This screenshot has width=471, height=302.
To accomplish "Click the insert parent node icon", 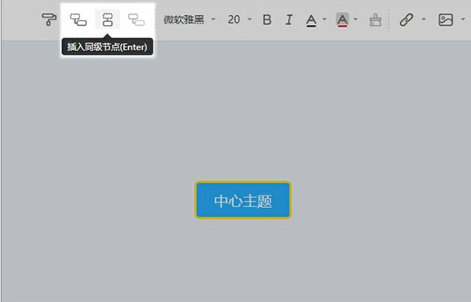I will [x=136, y=20].
